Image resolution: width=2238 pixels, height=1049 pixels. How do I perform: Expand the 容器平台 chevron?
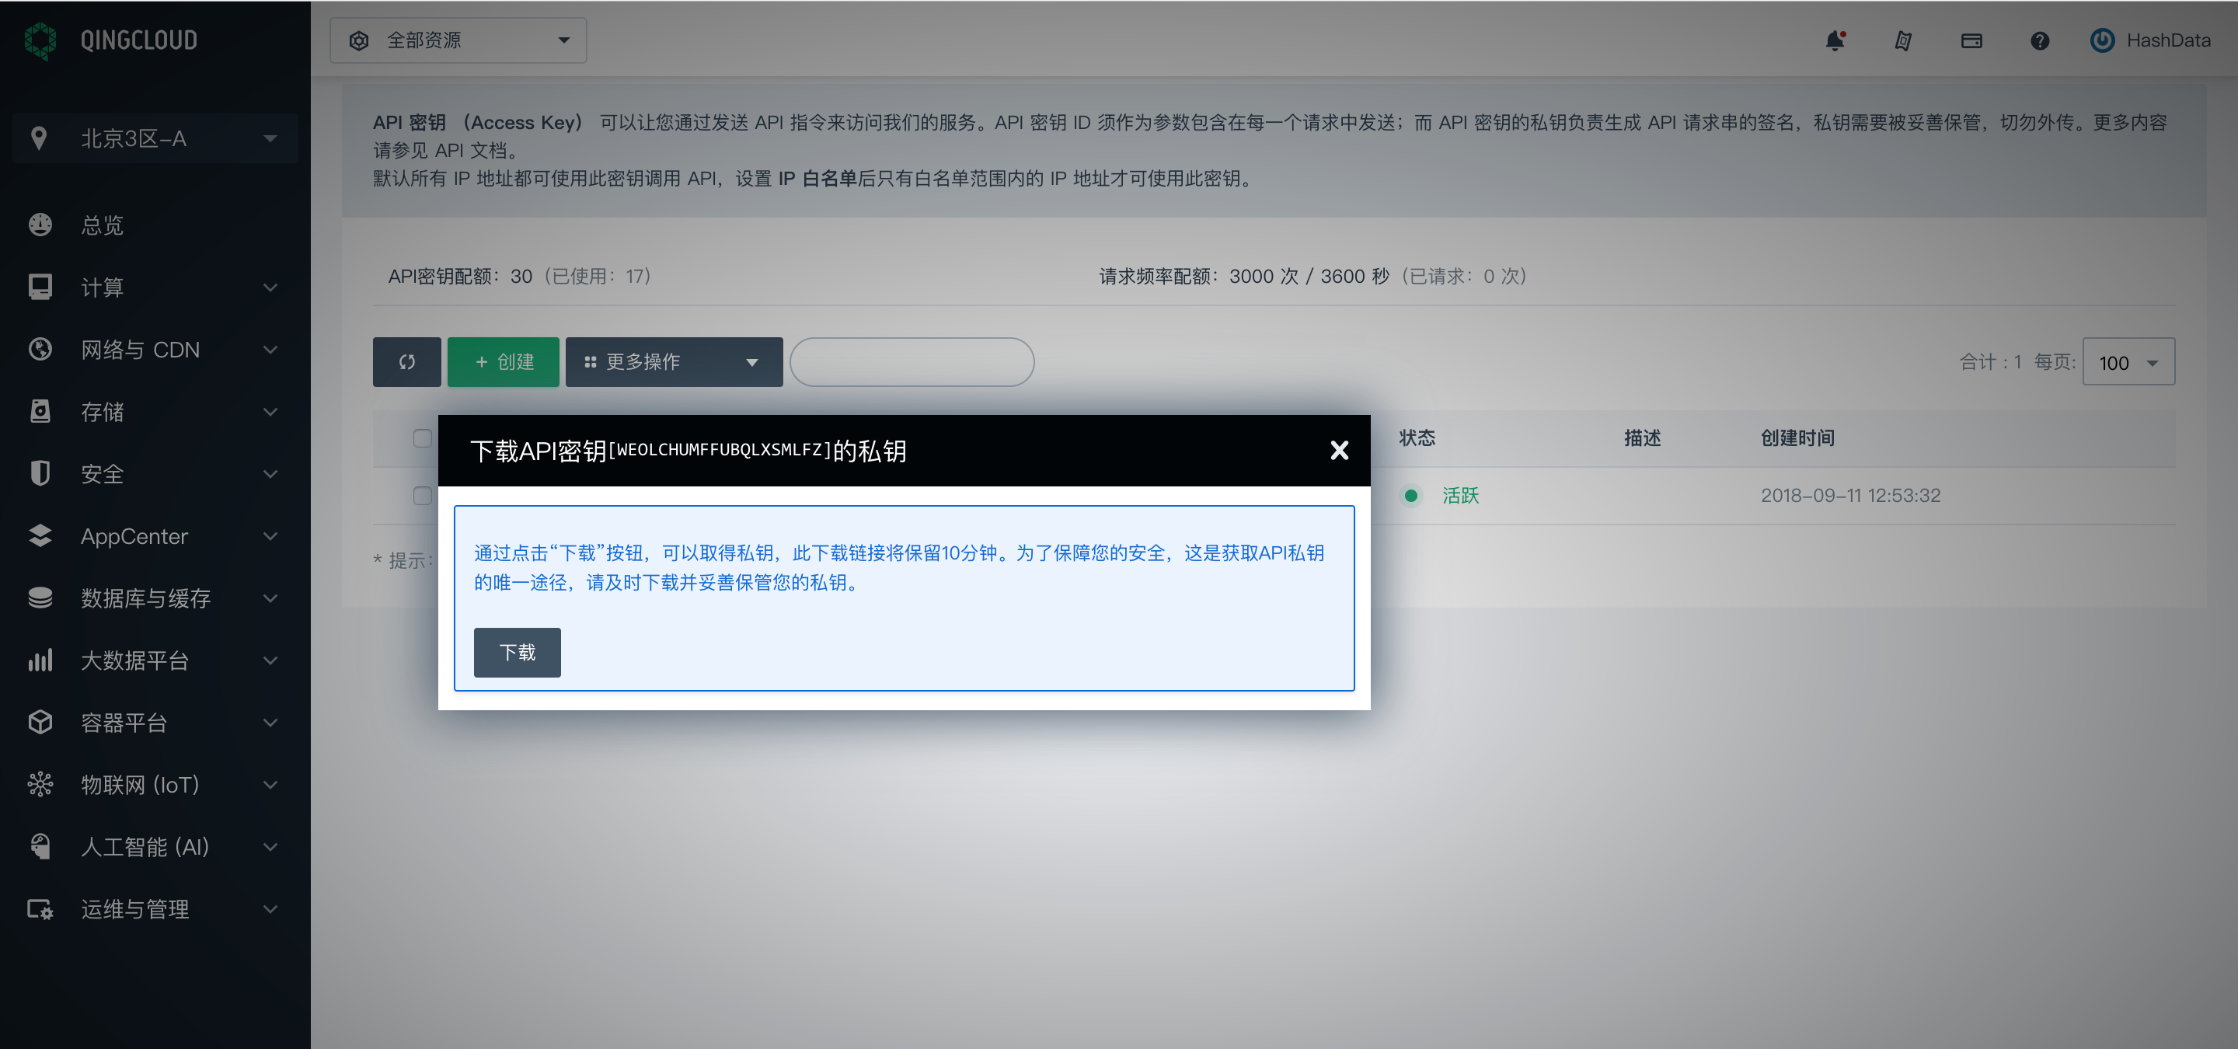click(270, 723)
